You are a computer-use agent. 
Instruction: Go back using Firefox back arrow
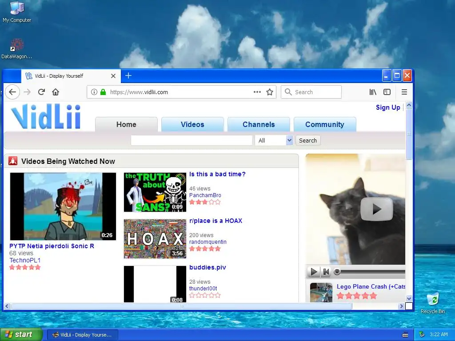[12, 92]
